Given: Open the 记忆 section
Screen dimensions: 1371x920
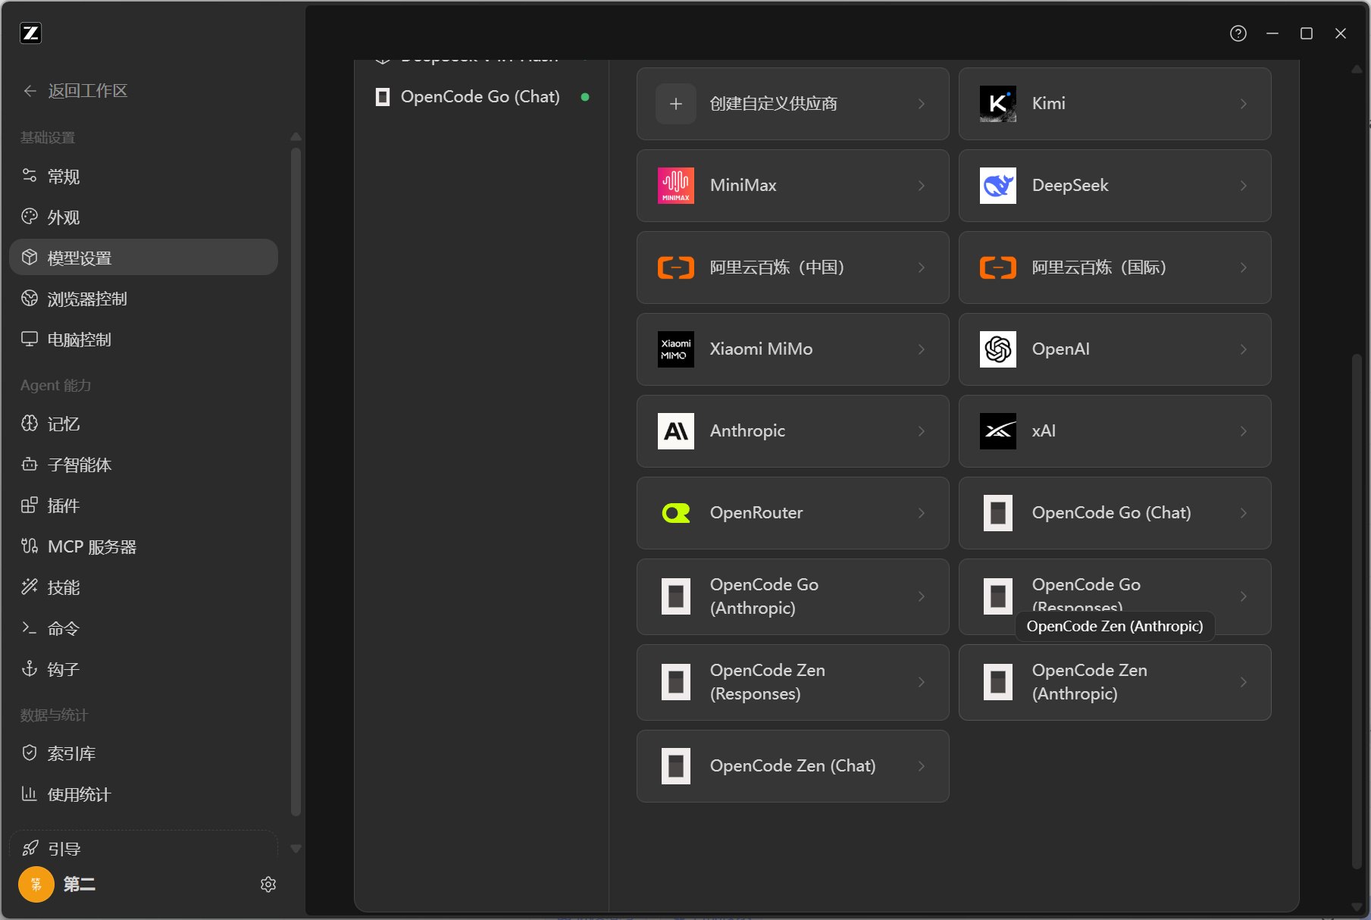Looking at the screenshot, I should (x=143, y=424).
